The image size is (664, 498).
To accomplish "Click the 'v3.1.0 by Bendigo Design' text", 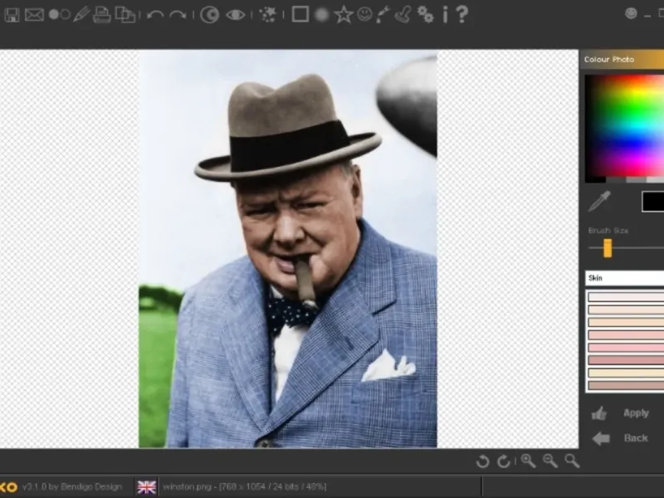I will (72, 487).
